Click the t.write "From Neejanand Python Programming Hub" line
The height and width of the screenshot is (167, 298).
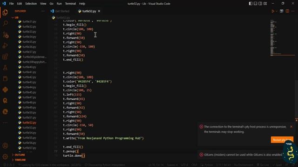pos(103,138)
